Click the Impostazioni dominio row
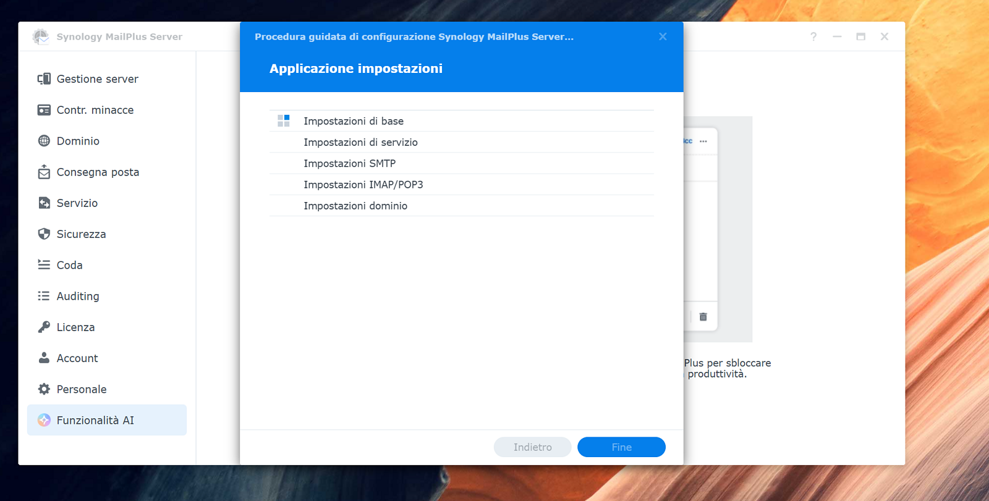 (462, 206)
